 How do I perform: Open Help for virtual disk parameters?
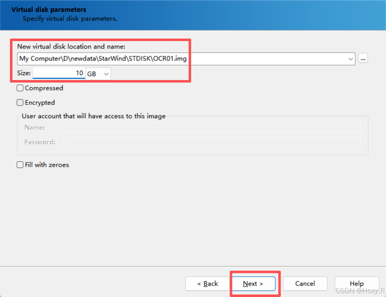pyautogui.click(x=357, y=283)
